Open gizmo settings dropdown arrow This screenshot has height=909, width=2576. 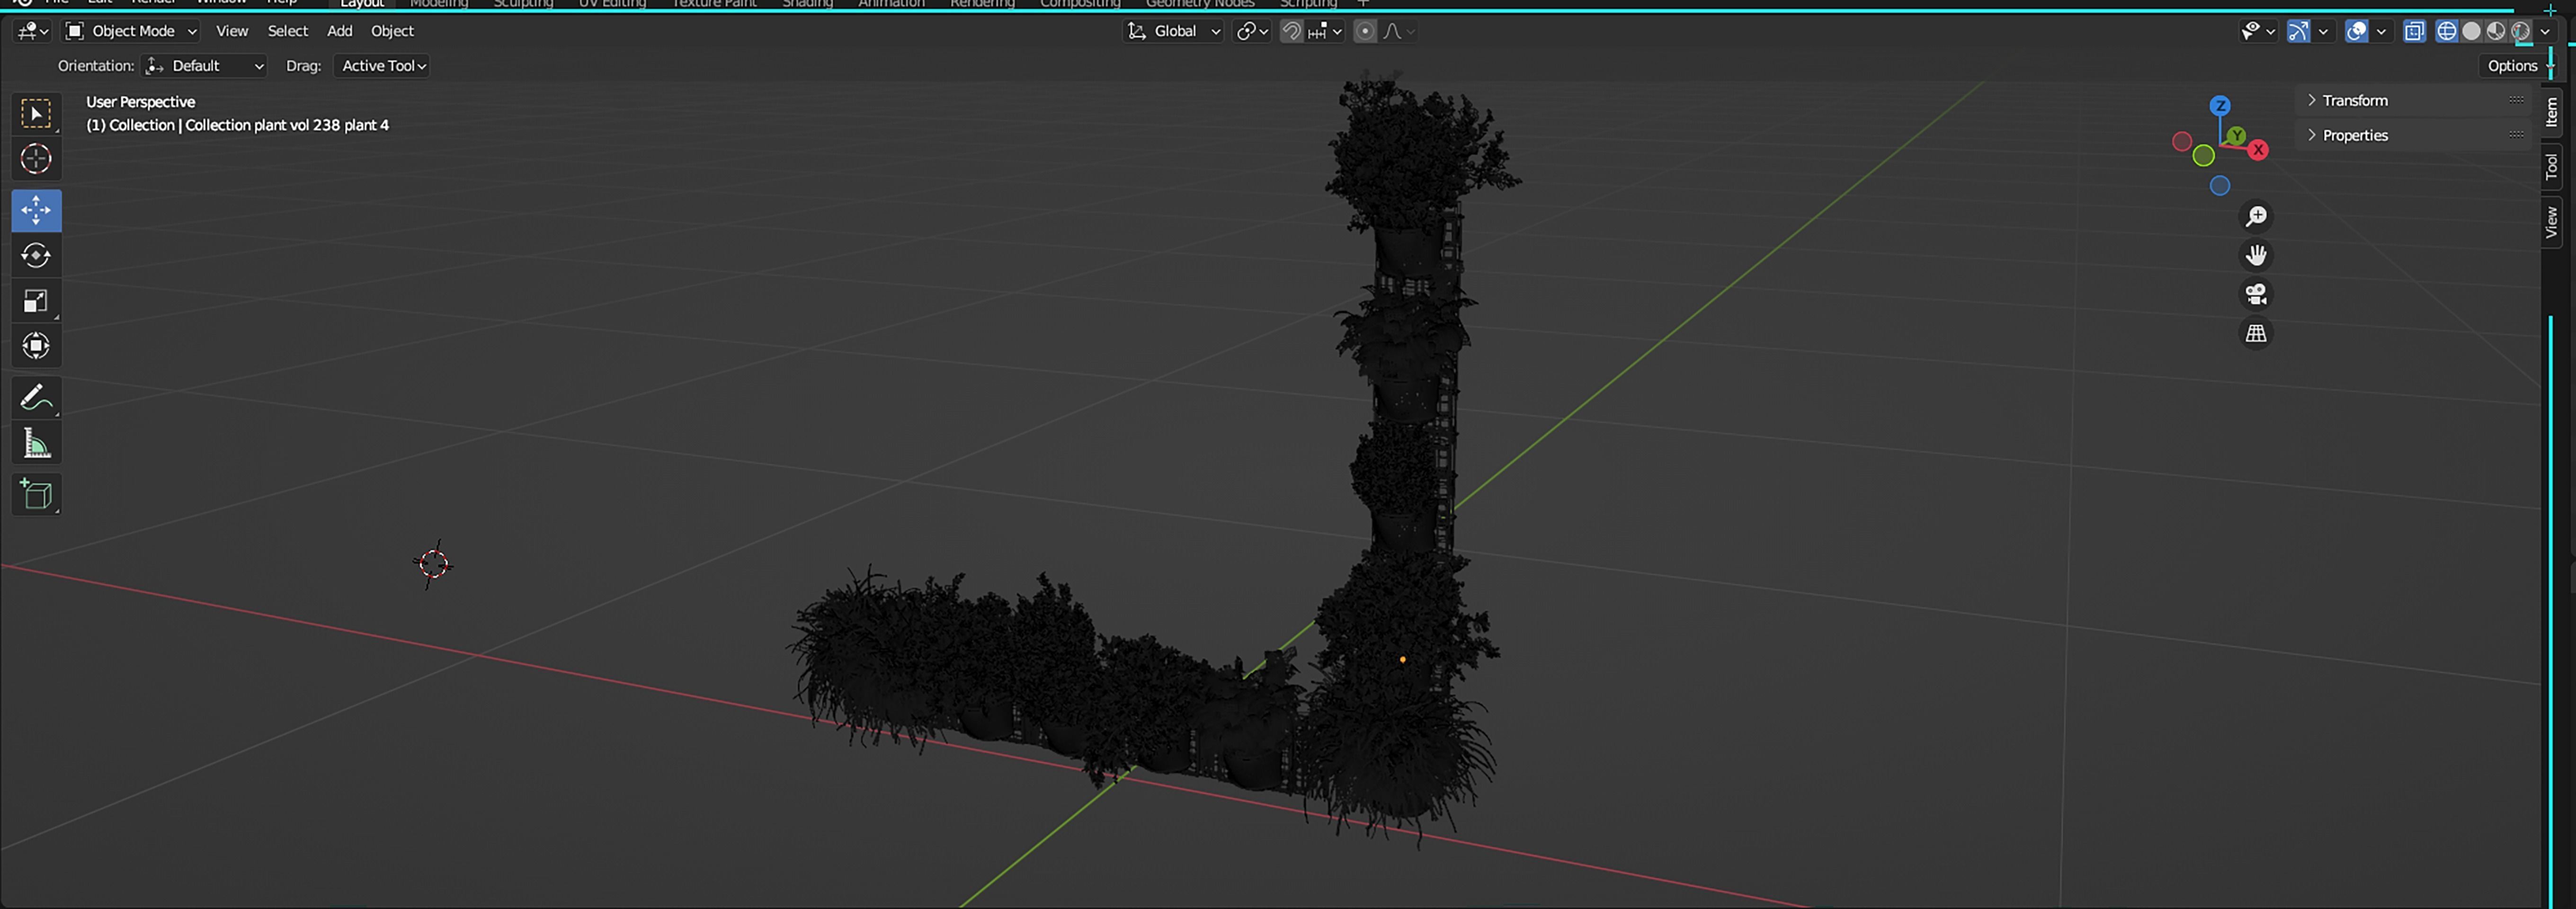[2323, 31]
